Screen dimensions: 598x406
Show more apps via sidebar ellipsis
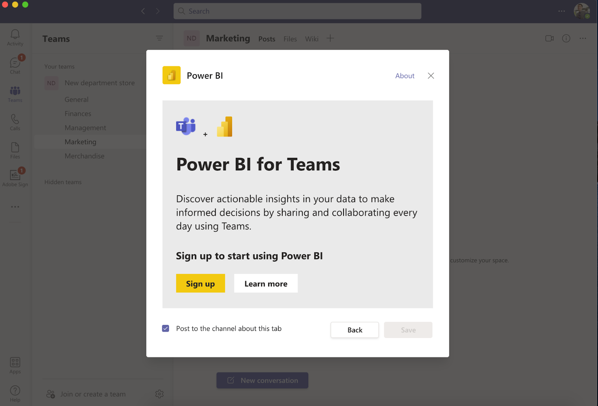pos(15,207)
